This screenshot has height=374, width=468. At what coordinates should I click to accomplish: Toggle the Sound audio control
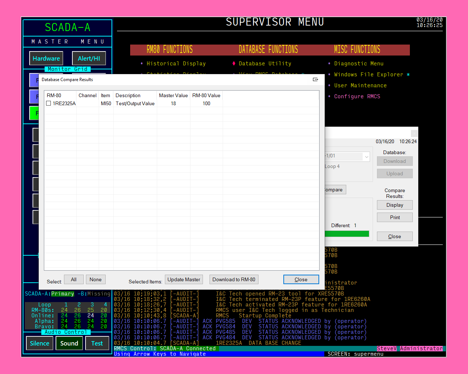tap(69, 343)
